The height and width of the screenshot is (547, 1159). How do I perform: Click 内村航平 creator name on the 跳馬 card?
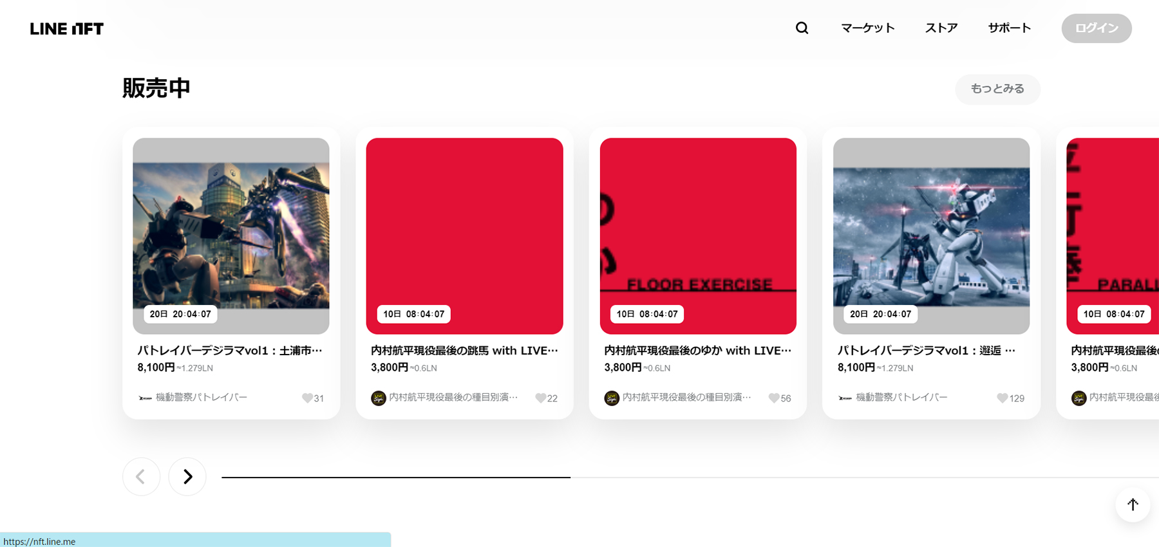click(x=453, y=398)
